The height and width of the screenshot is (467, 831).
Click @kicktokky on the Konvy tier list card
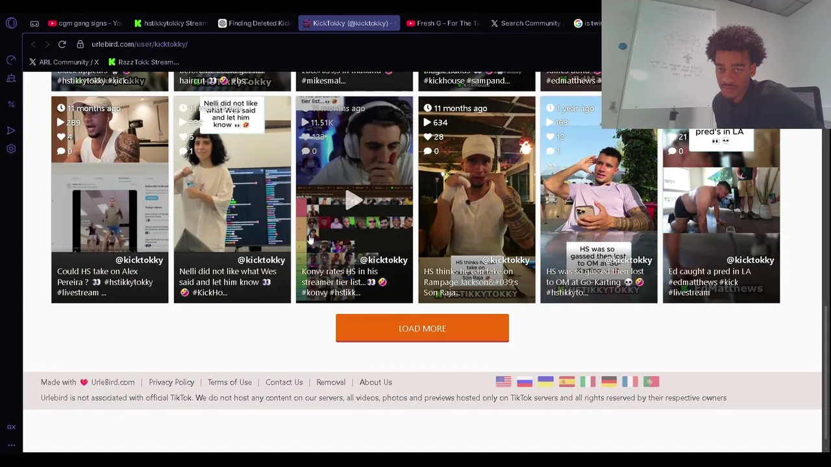[384, 260]
